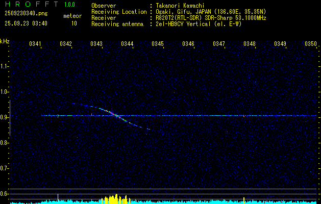
Task: Select antenna text 2el-HB9CV Vertical
Action: point(183,24)
